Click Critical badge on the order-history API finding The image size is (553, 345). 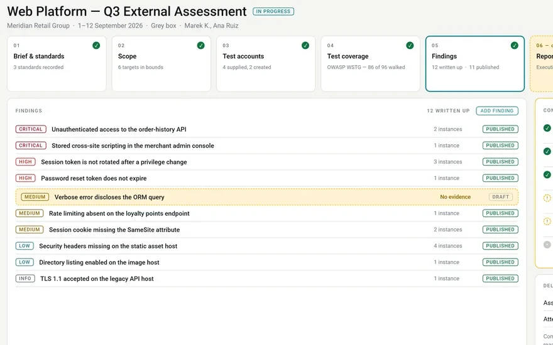click(x=31, y=129)
